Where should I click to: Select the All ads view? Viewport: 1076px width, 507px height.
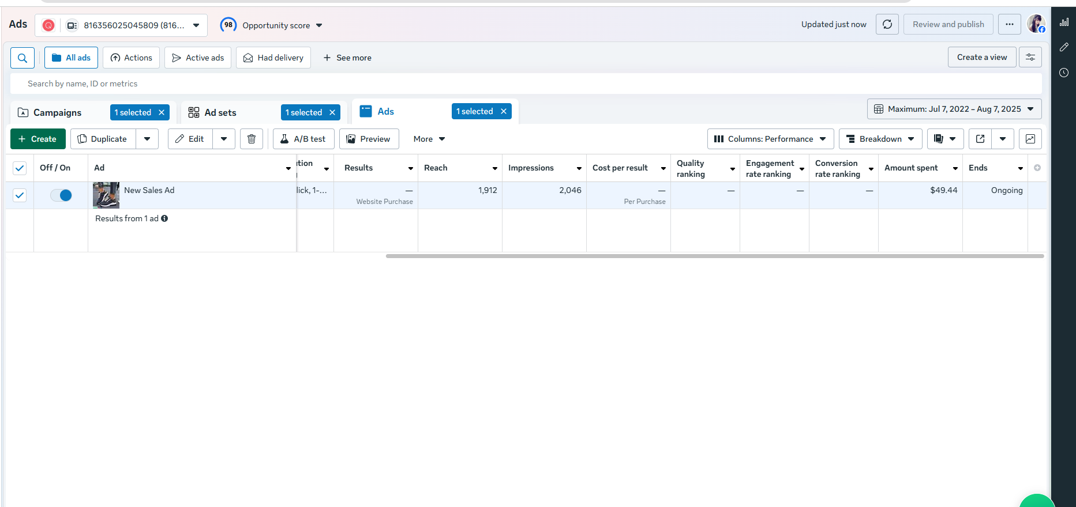[x=71, y=58]
